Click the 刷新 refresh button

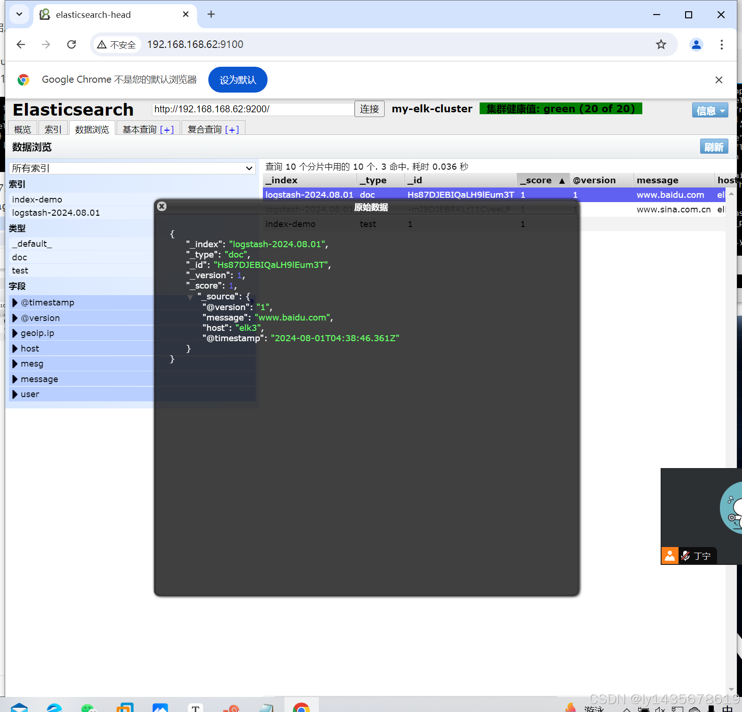tap(714, 147)
